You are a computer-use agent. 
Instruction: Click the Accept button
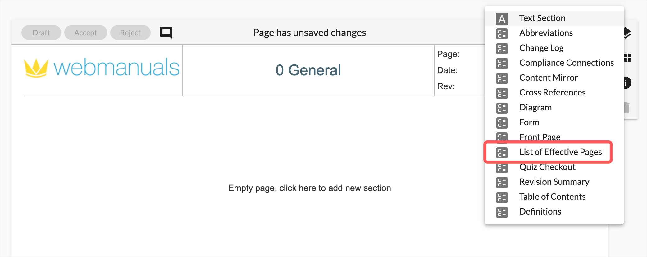click(85, 32)
